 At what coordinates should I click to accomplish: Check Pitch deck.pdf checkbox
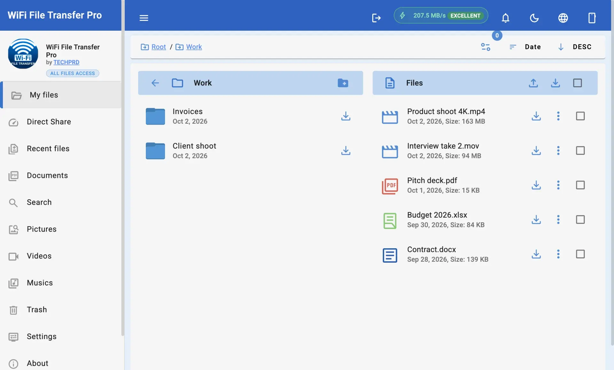click(580, 185)
